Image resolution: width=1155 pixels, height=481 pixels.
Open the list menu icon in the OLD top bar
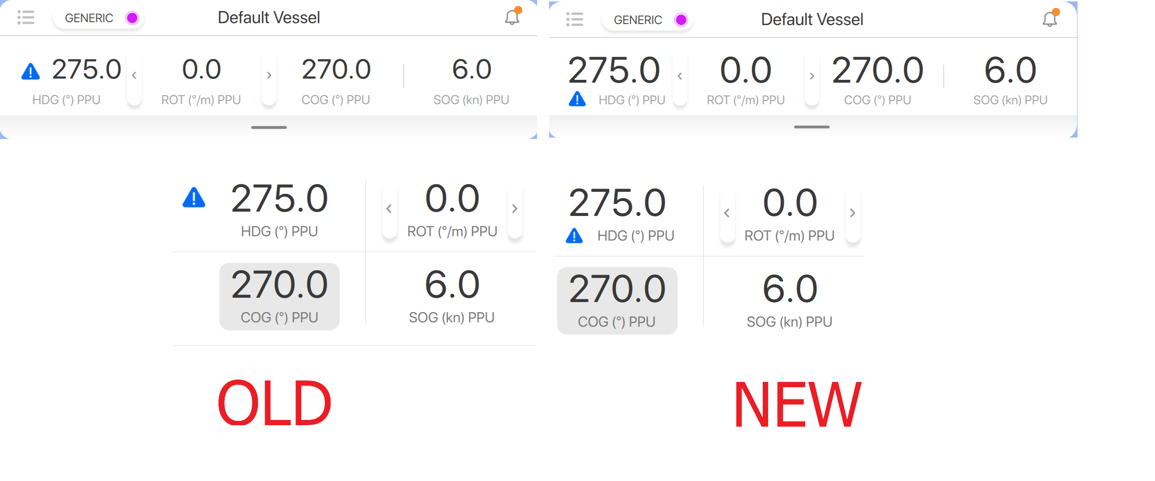tap(26, 18)
